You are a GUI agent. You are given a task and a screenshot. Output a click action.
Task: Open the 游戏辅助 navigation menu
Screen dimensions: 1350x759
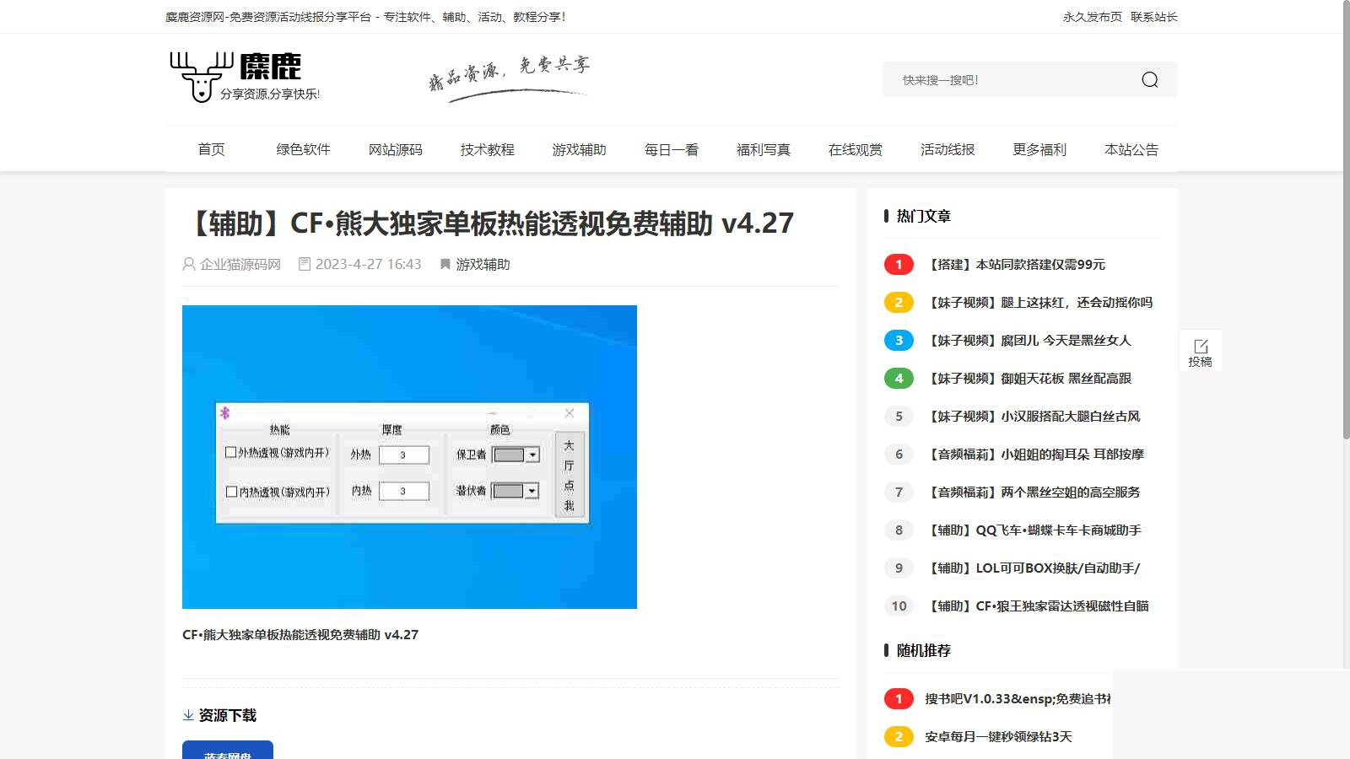pyautogui.click(x=580, y=149)
